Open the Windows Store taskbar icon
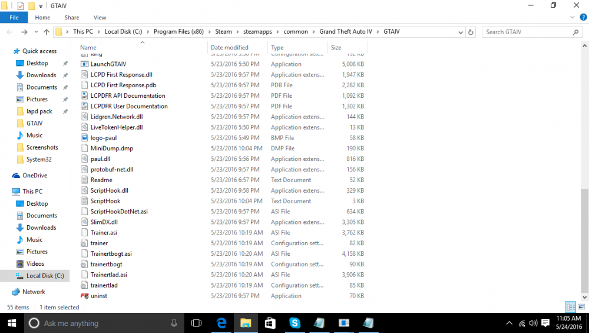The width and height of the screenshot is (589, 333). 270,323
